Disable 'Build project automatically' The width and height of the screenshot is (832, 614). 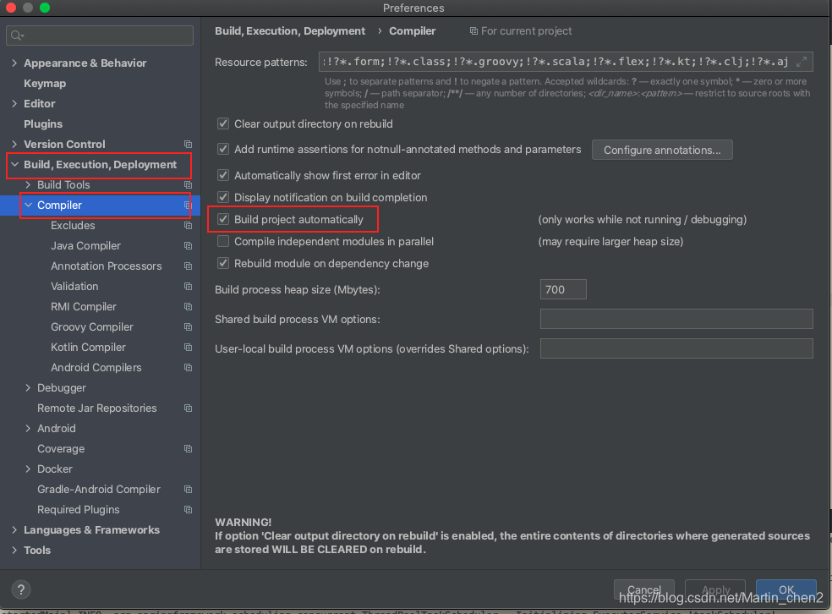point(222,219)
